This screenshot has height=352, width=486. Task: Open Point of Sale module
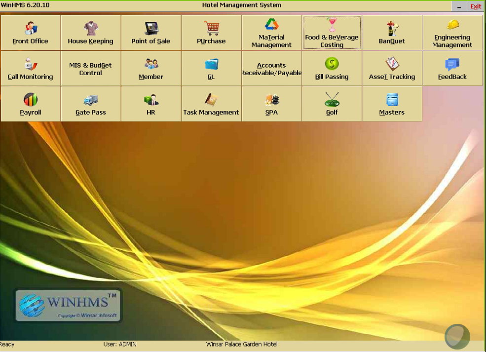pyautogui.click(x=151, y=33)
